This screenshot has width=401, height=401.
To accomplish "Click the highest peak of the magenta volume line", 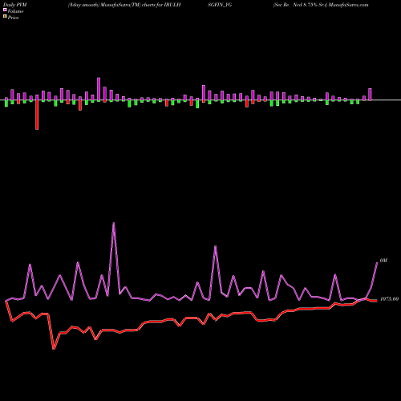I will (x=114, y=223).
